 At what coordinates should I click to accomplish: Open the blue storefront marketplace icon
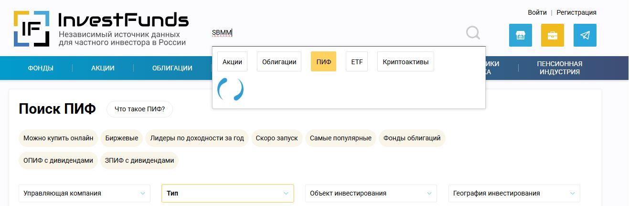(x=520, y=35)
